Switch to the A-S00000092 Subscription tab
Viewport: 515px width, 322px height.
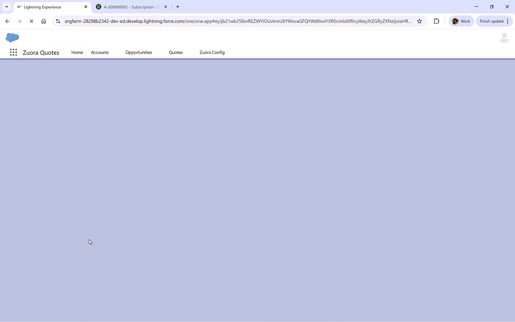[x=128, y=7]
